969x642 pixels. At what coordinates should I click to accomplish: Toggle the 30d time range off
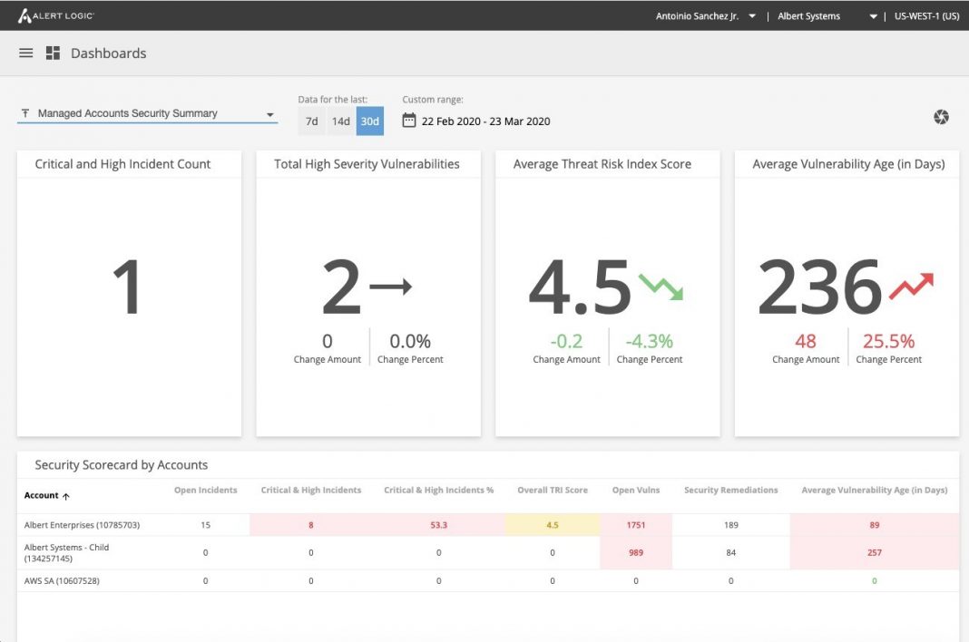pos(368,121)
